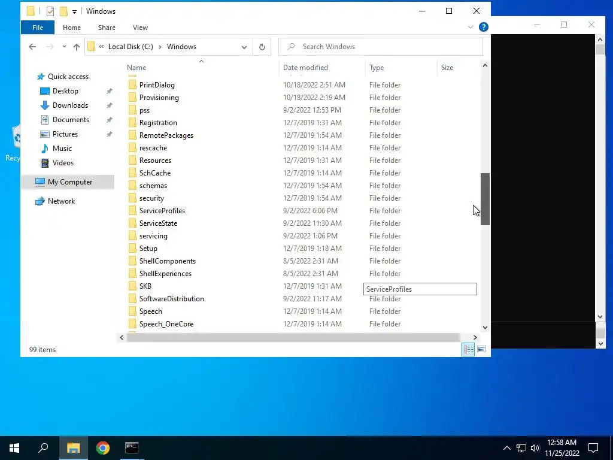Select the schemas folder icon
This screenshot has height=460, width=613.
pos(132,186)
